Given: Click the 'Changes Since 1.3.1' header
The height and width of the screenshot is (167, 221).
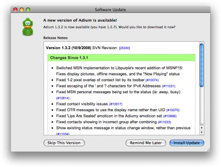Looking at the screenshot, I should coord(121,58).
